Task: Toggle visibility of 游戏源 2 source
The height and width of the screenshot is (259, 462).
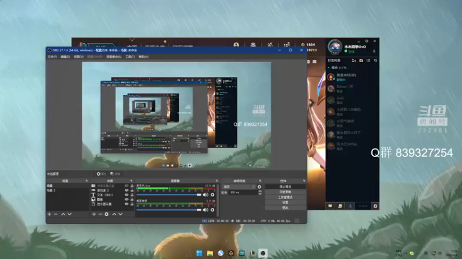Action: pos(126,191)
